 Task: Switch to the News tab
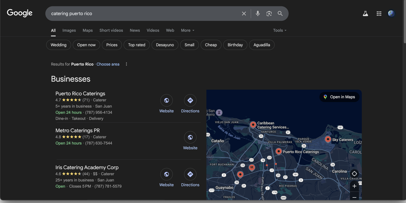pyautogui.click(x=135, y=30)
